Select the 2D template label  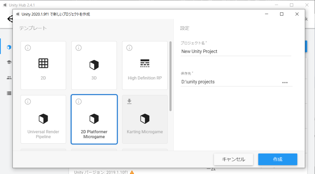[43, 78]
